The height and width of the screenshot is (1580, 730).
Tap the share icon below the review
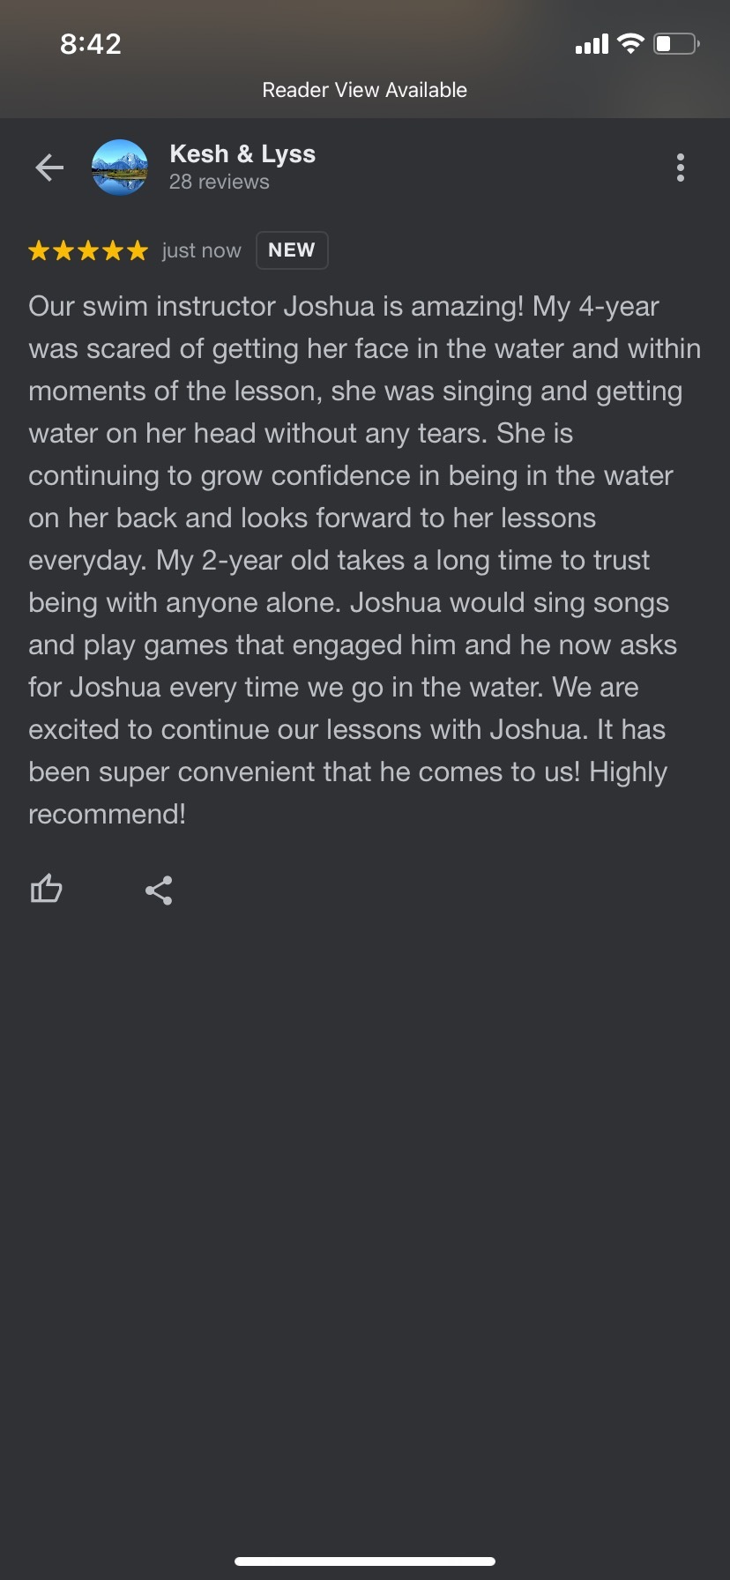159,891
